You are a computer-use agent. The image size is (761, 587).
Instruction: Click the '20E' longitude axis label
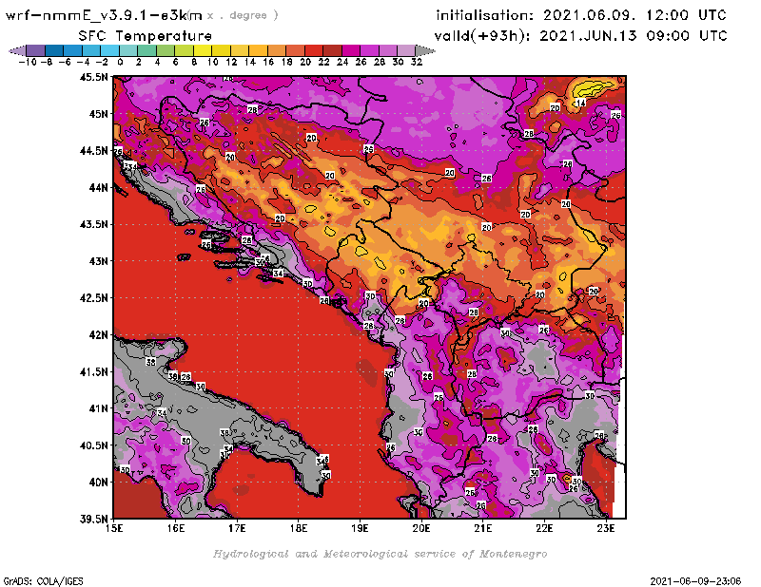point(421,528)
